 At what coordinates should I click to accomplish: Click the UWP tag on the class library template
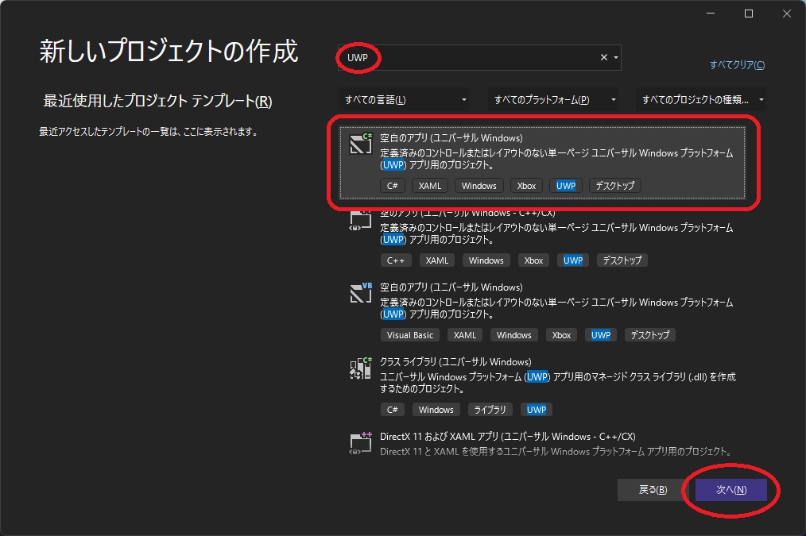[x=537, y=410]
